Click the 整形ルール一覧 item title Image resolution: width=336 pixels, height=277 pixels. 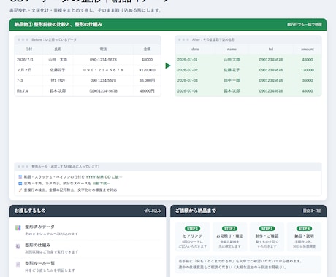[40, 263]
